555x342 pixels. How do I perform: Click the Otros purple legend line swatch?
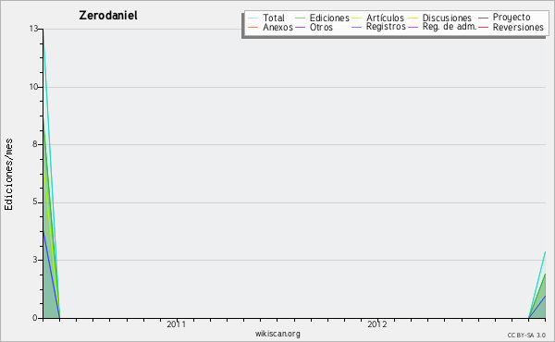pos(300,27)
